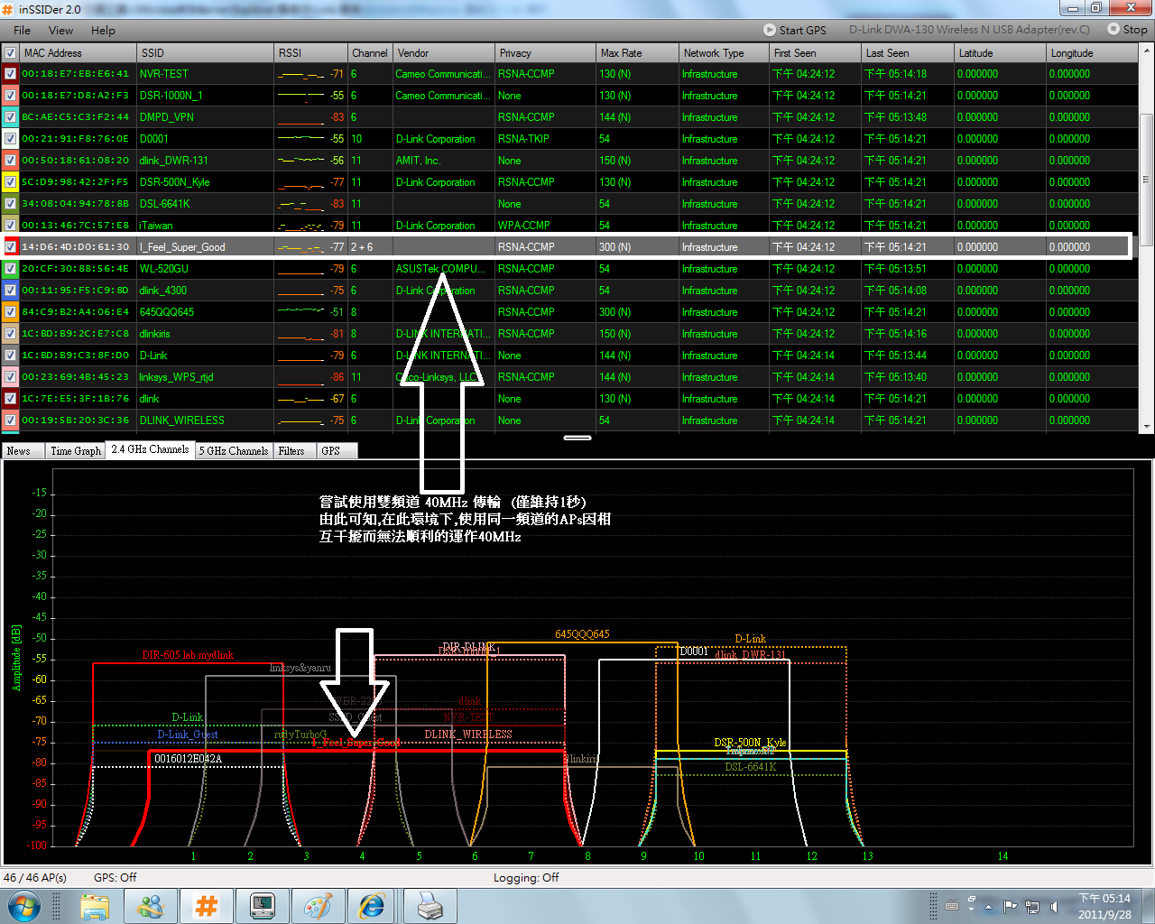Uncheck the I_Feel_Super_Good network checkbox
This screenshot has height=924, width=1155.
click(x=10, y=247)
